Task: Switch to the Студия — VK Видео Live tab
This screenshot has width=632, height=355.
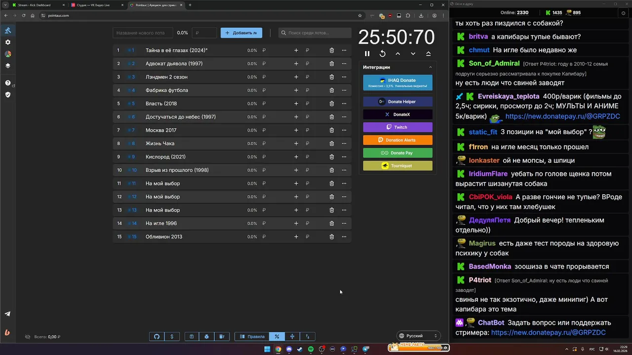Action: point(97,5)
